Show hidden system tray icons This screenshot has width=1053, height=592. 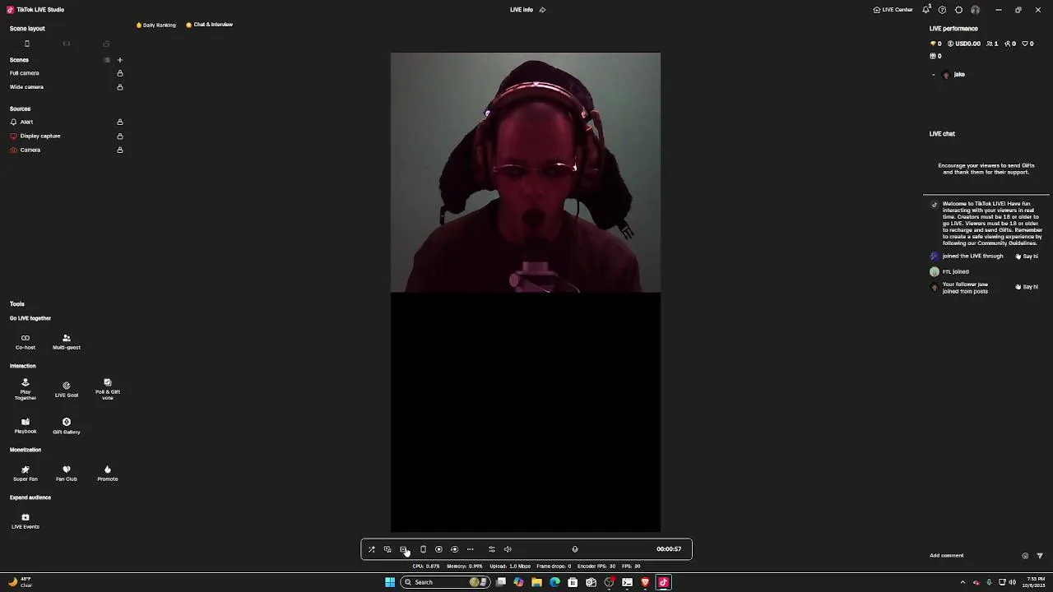[x=963, y=582]
